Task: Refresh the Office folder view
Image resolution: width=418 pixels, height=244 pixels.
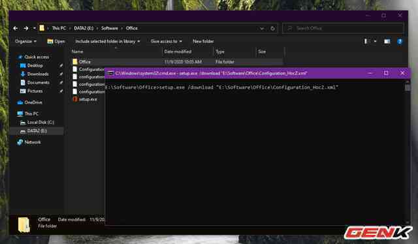Action: click(272, 29)
